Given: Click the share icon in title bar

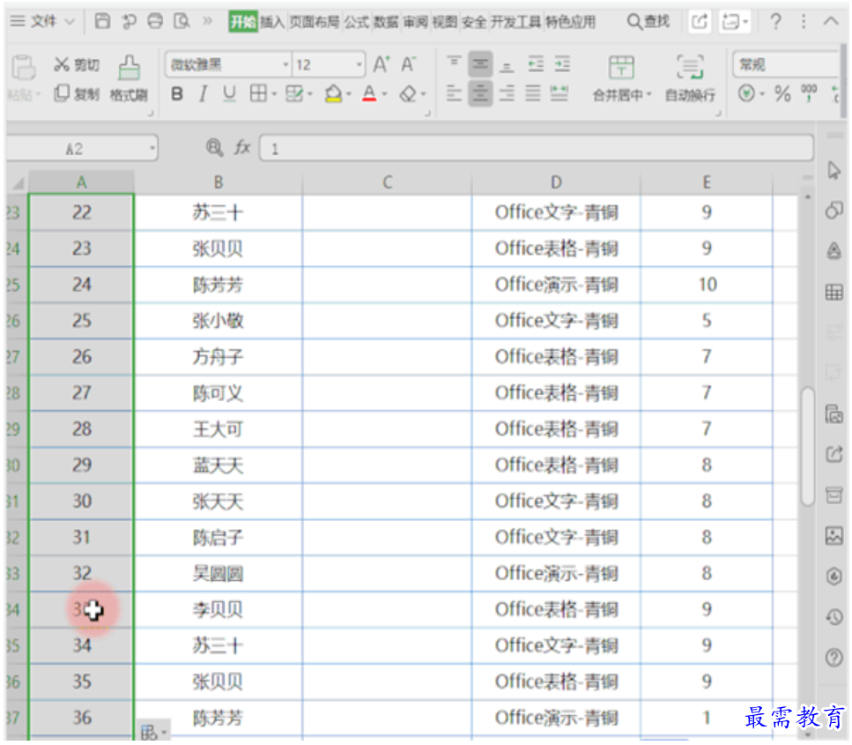Looking at the screenshot, I should [700, 22].
